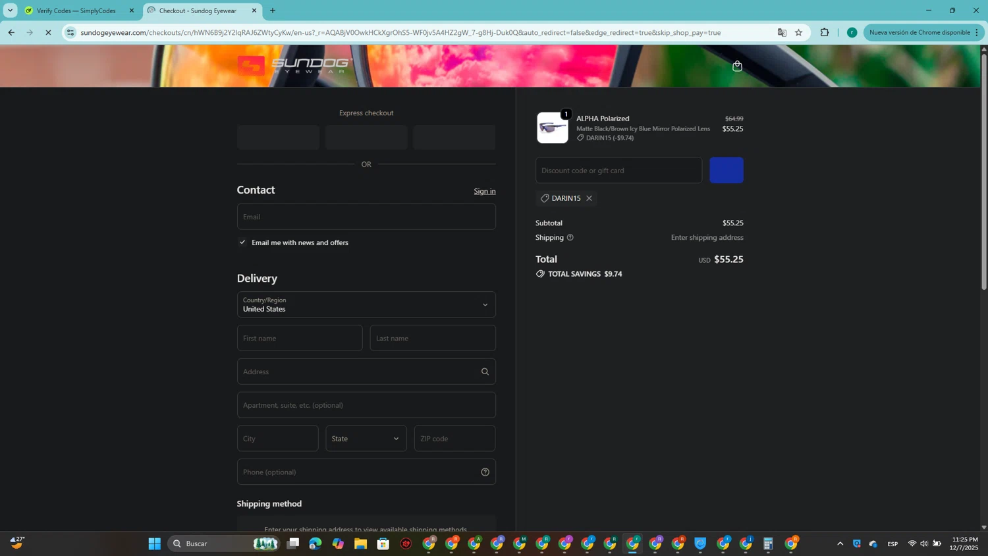Open the Windows Start menu
Viewport: 988px width, 556px height.
[154, 543]
